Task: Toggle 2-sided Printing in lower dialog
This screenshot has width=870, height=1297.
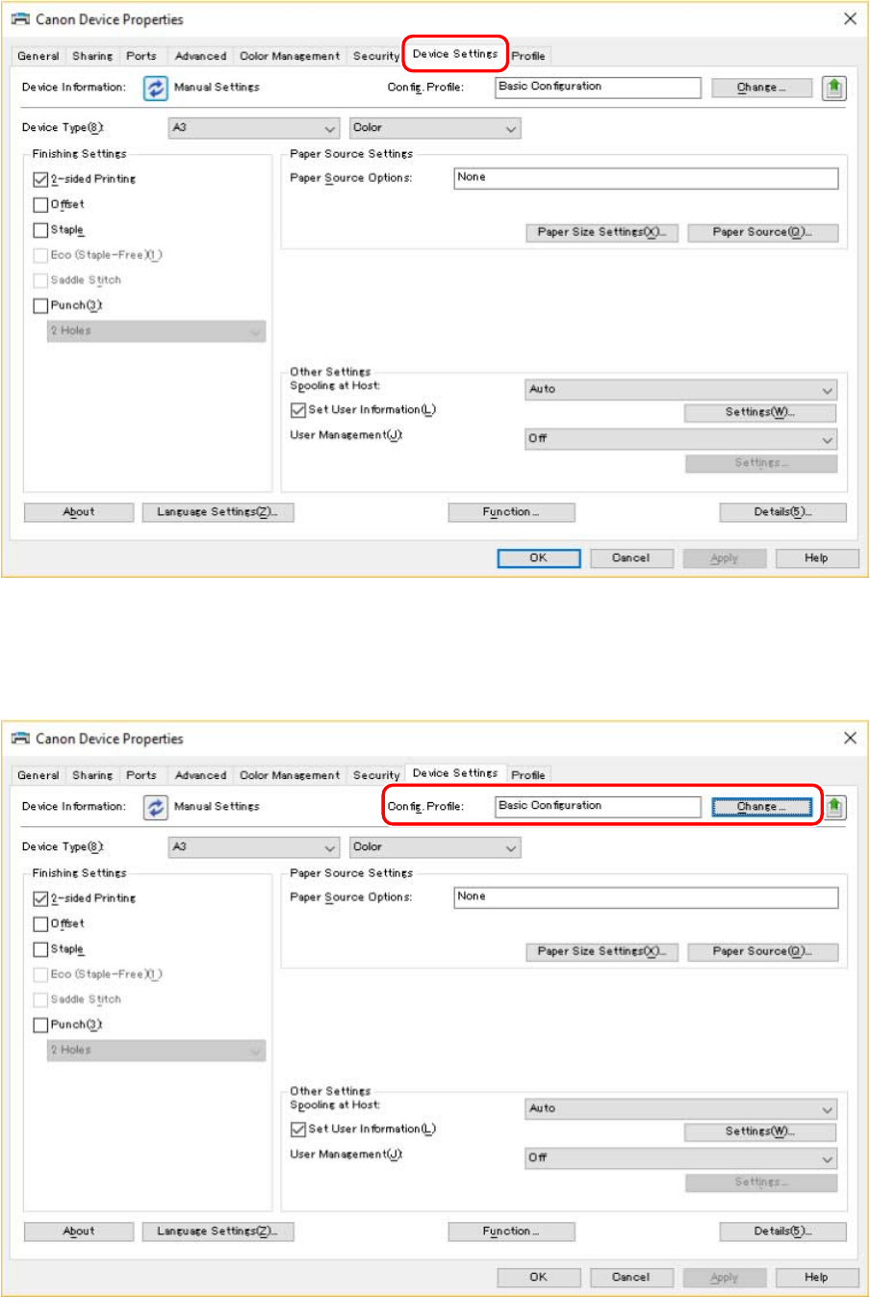Action: tap(40, 898)
